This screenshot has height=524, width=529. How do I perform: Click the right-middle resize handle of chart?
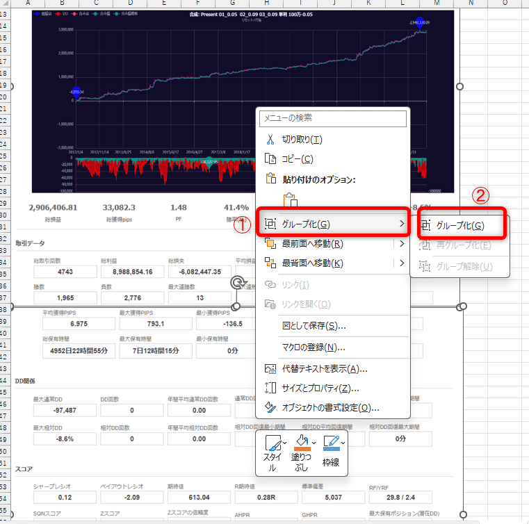click(459, 87)
